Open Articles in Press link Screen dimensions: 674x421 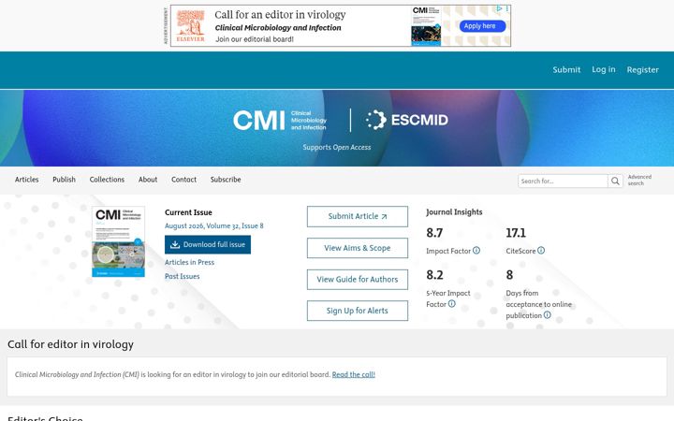click(189, 262)
